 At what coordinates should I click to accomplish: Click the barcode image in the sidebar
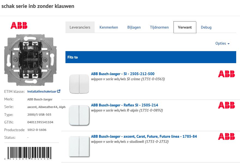[29, 152]
